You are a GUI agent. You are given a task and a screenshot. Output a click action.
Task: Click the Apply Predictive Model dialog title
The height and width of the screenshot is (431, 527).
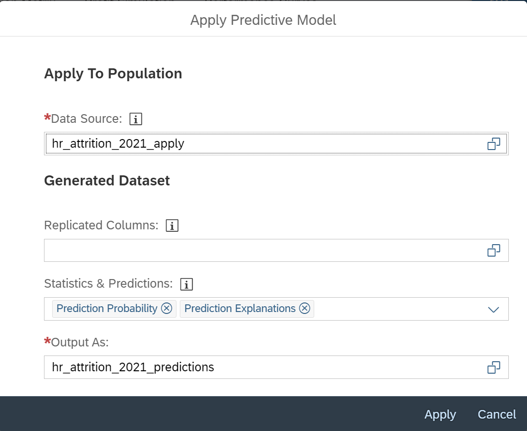(263, 20)
